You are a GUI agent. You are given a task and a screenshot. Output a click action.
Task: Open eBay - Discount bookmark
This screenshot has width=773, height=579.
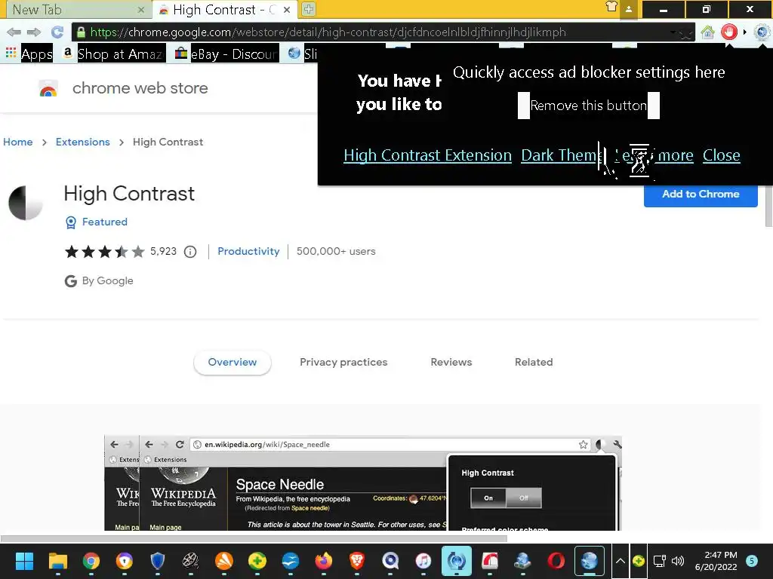[227, 54]
